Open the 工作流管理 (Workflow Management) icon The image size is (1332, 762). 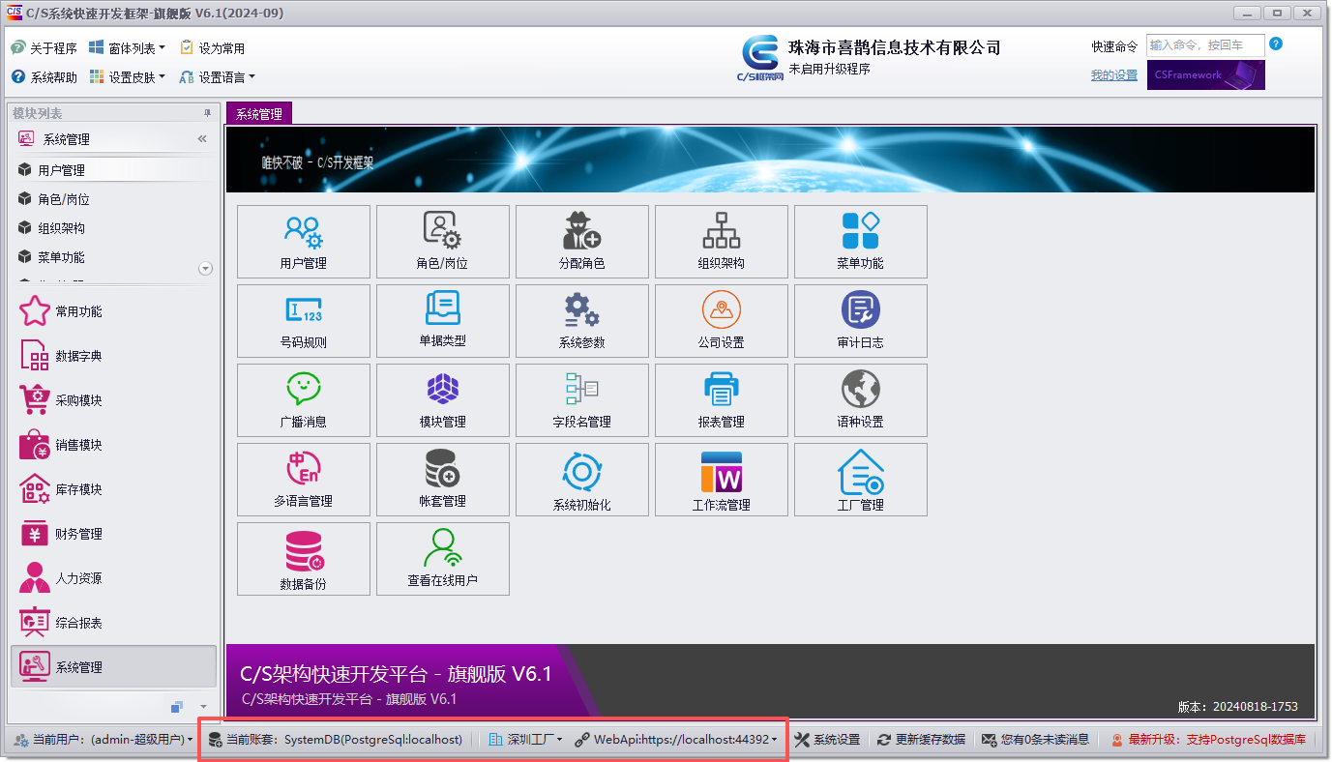pos(721,479)
